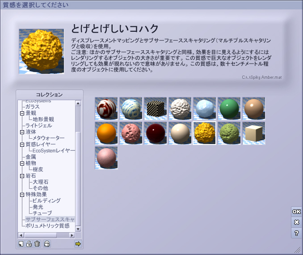
Task: Click the large amber material preview image
Action: [42, 51]
